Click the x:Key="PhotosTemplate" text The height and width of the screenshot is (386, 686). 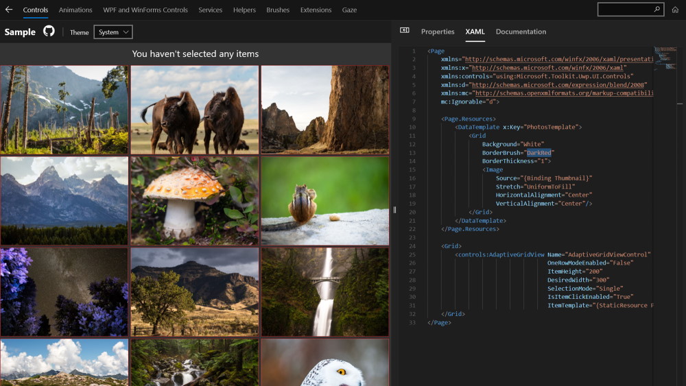click(541, 128)
